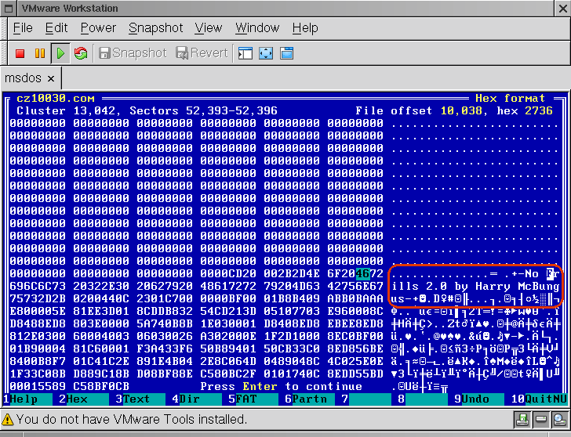The image size is (571, 437).
Task: Click the 10Quit function key
Action: click(x=539, y=399)
